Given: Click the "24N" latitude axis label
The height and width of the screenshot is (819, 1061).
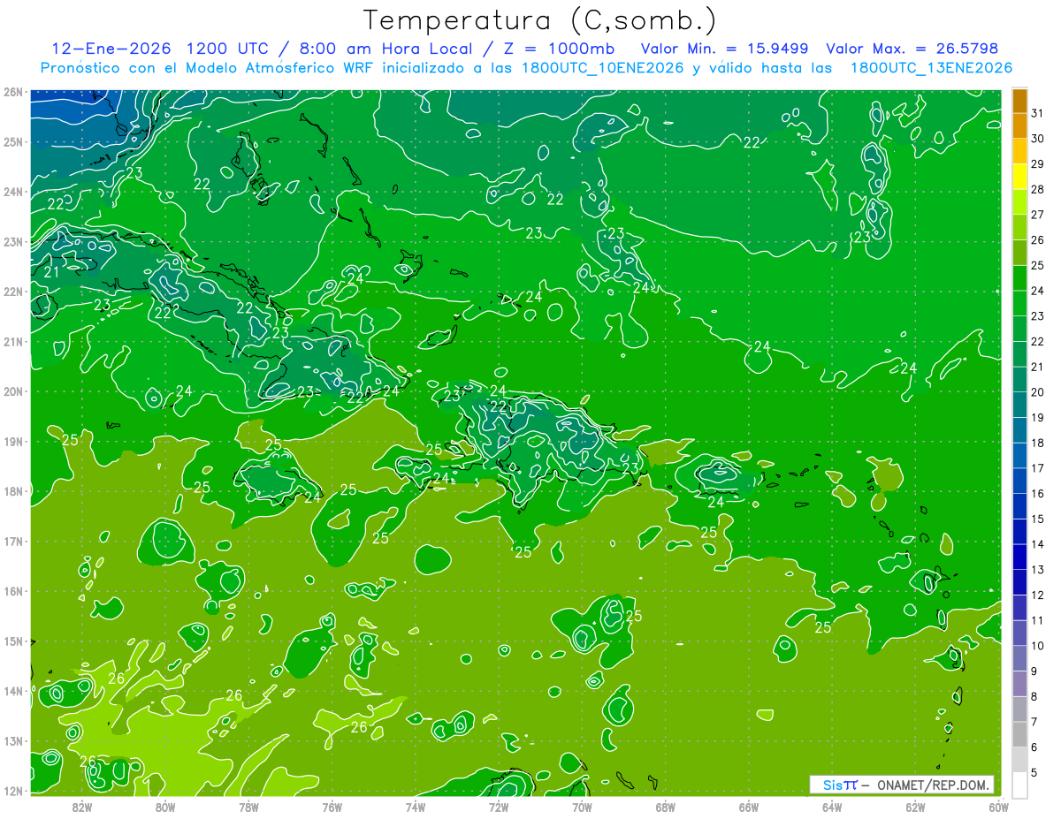Looking at the screenshot, I should [x=13, y=192].
